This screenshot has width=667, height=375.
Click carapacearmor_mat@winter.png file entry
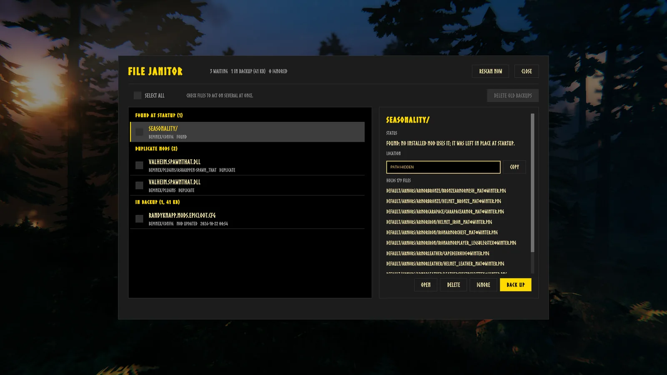coord(445,212)
